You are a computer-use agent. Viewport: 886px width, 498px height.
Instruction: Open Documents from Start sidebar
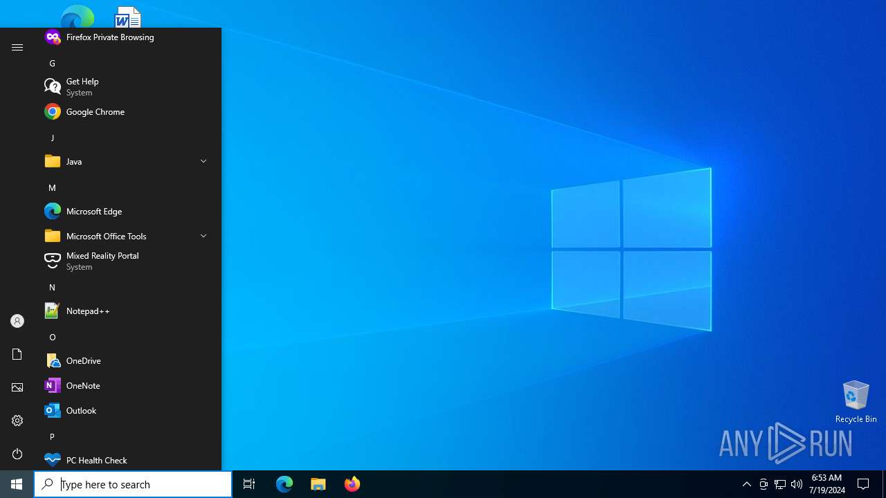tap(17, 354)
